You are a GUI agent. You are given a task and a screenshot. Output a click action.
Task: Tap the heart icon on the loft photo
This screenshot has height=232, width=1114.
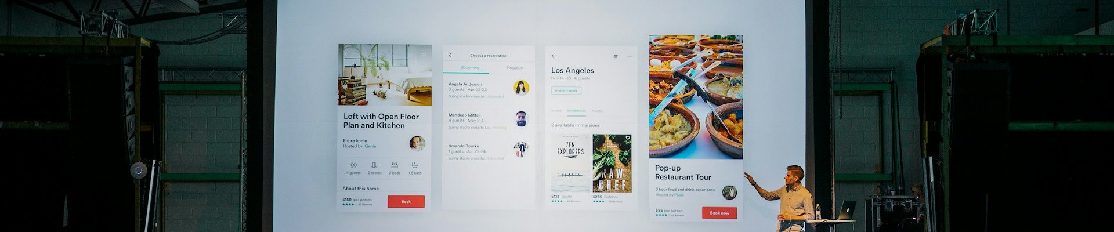[424, 55]
